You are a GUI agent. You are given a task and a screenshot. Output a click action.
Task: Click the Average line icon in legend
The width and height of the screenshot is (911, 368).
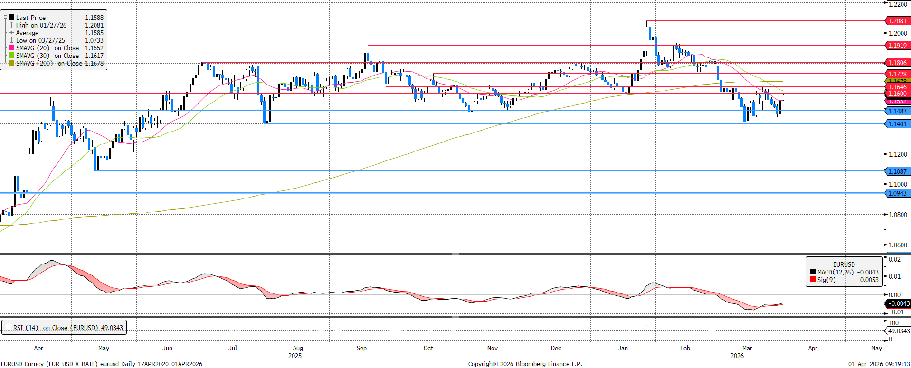point(11,33)
